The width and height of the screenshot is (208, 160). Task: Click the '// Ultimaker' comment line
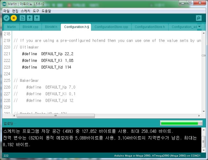26,47
